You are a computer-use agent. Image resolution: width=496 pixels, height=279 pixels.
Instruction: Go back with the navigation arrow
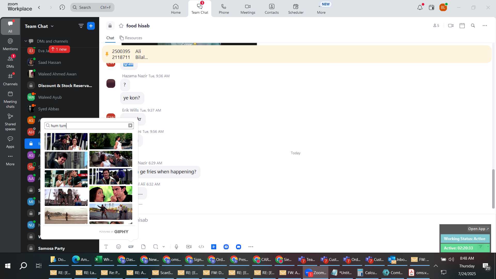39,7
